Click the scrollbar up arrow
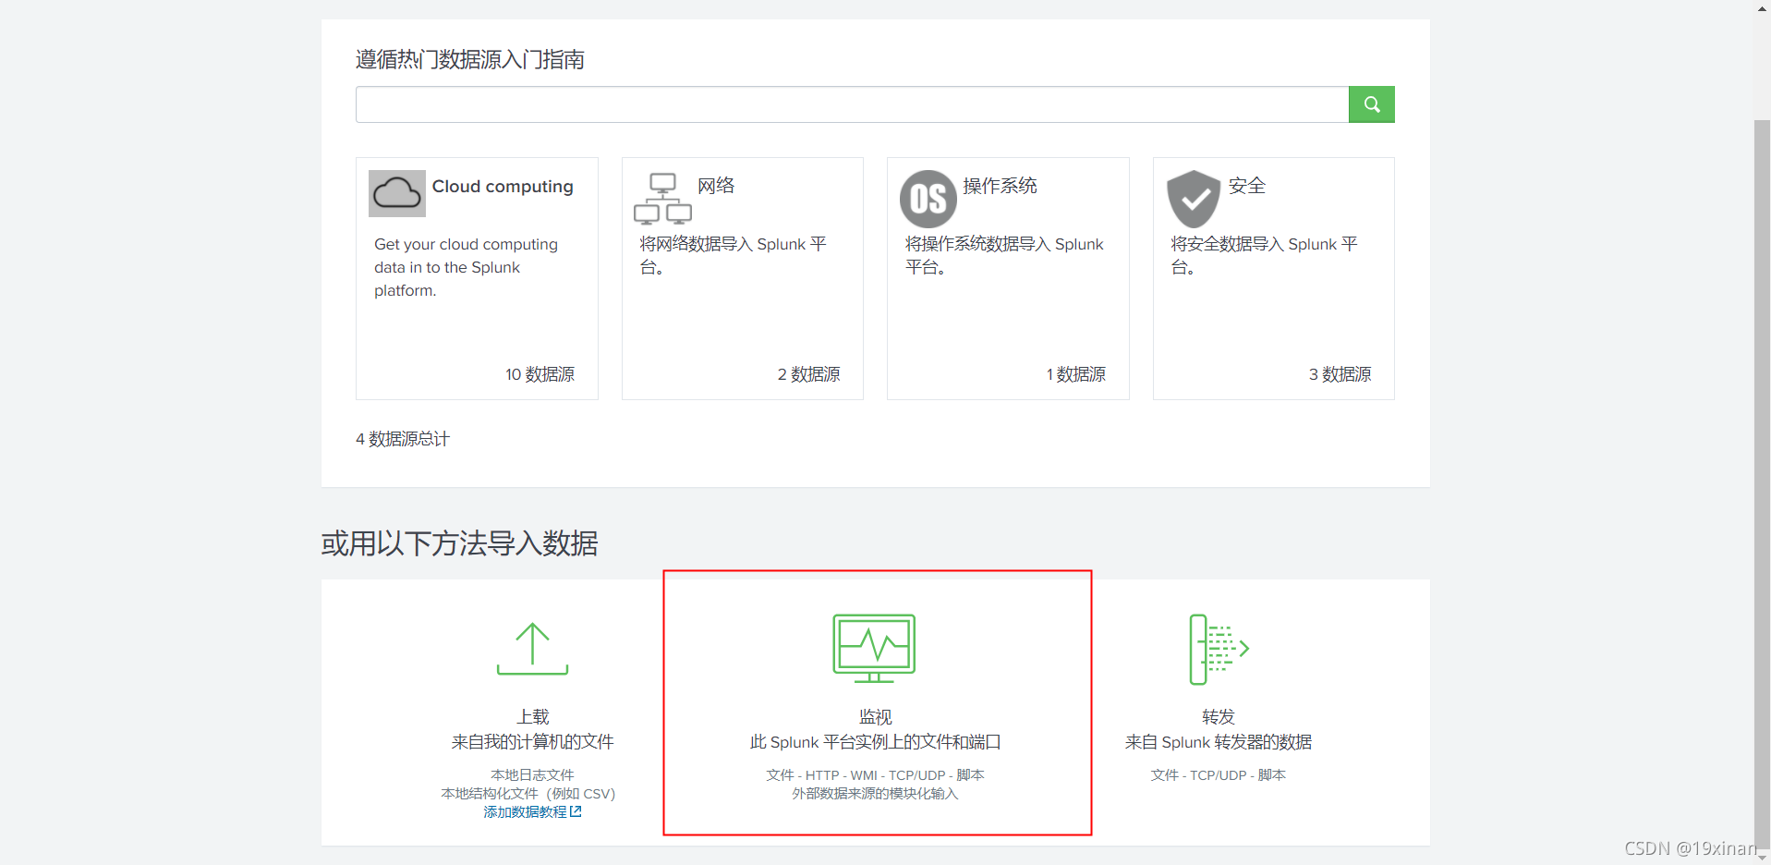The image size is (1771, 865). (1762, 7)
